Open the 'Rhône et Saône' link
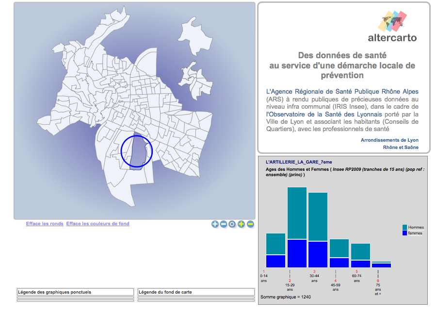 coord(400,148)
